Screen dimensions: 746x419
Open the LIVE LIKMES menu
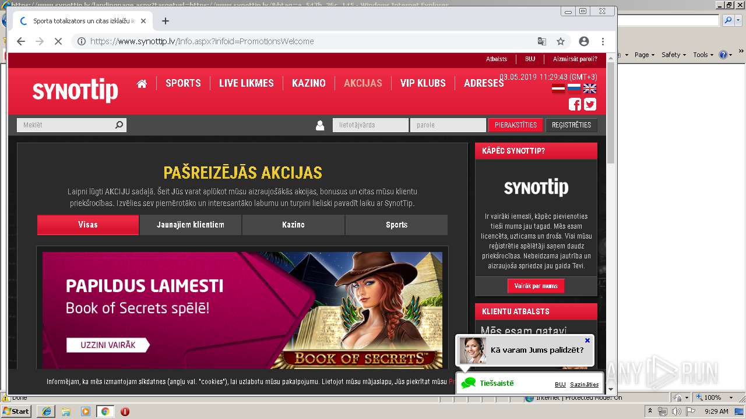(247, 83)
